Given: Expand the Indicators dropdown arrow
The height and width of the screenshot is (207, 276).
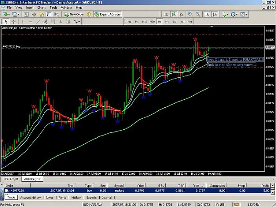Looking at the screenshot, I should [227, 14].
